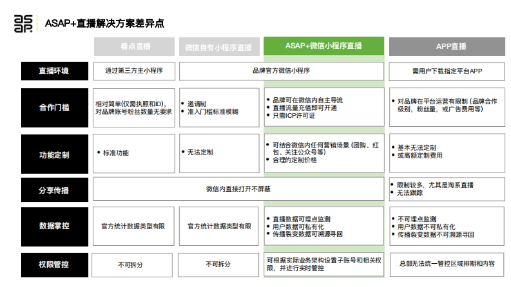Screen dimensions: 511x287
Task: Click the 需用户下载指定平台APP cell
Action: pyautogui.click(x=445, y=71)
